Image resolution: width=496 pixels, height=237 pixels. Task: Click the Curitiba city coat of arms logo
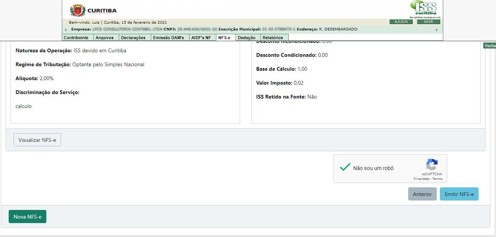point(78,10)
